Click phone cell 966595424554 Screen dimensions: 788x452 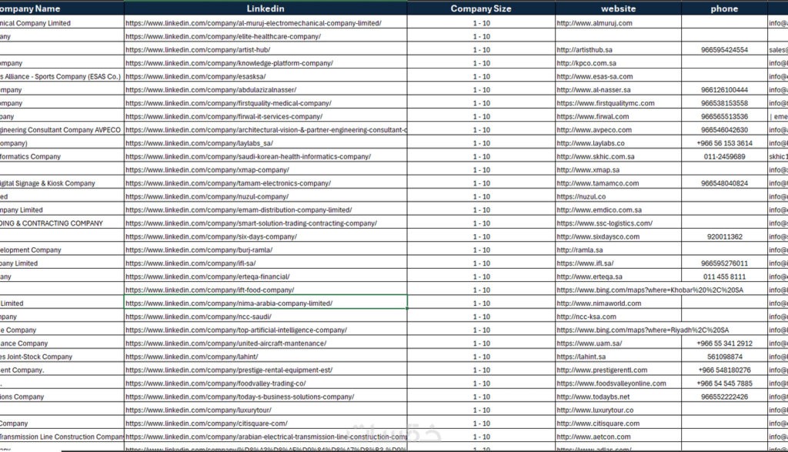(724, 50)
